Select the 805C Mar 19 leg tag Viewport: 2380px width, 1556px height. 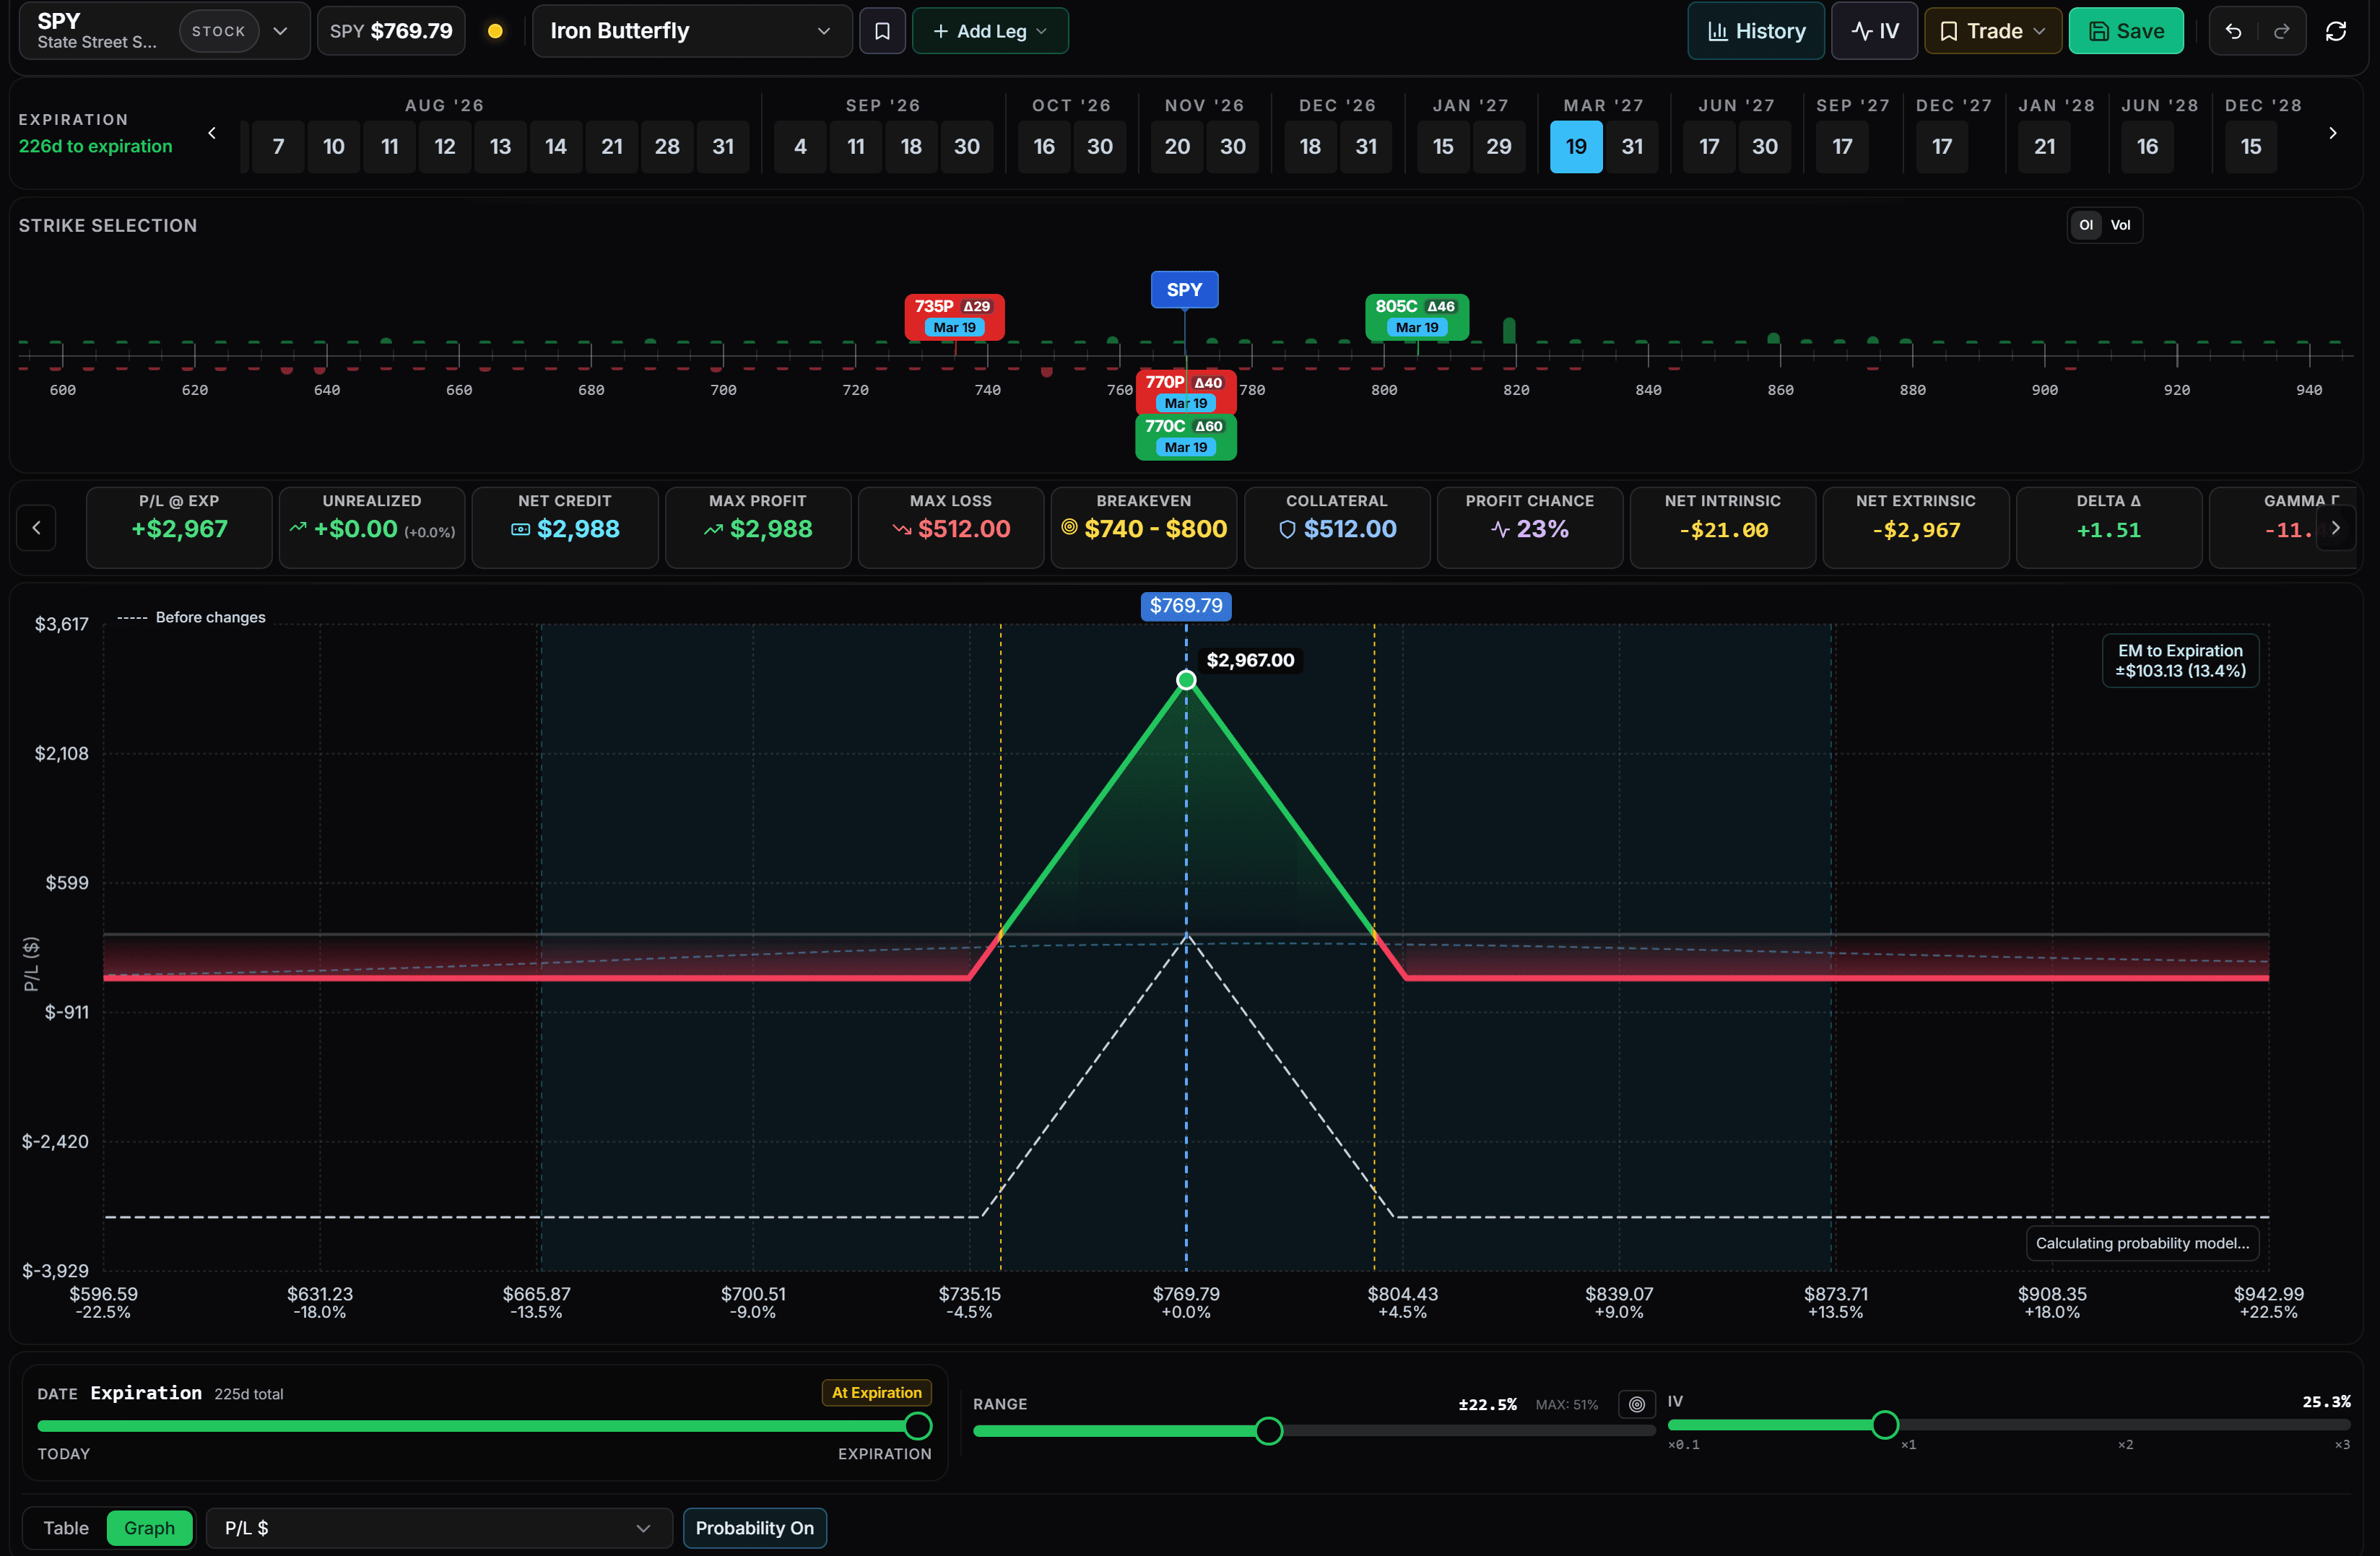click(1416, 316)
